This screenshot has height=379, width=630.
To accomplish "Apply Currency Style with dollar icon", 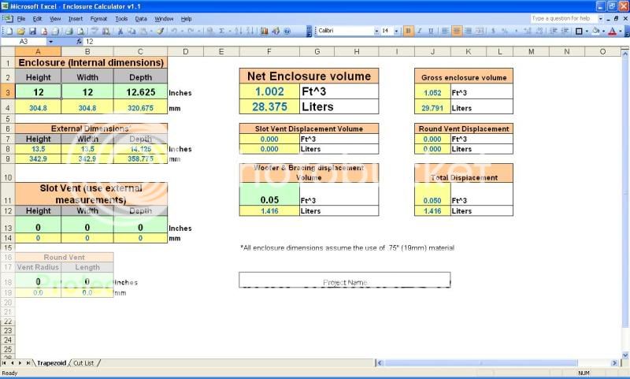I will tap(492, 31).
